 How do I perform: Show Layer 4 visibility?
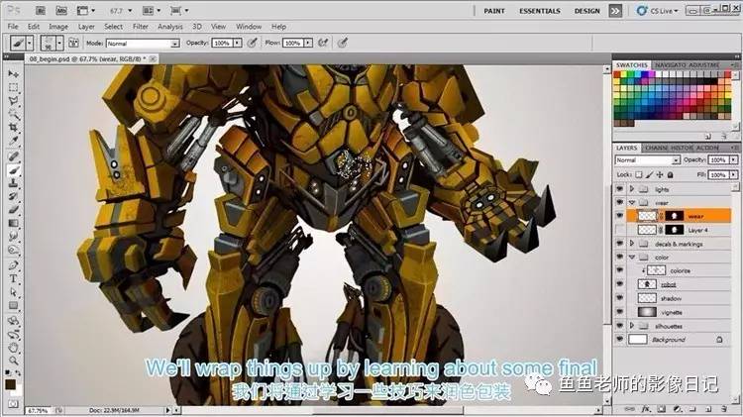pyautogui.click(x=619, y=230)
